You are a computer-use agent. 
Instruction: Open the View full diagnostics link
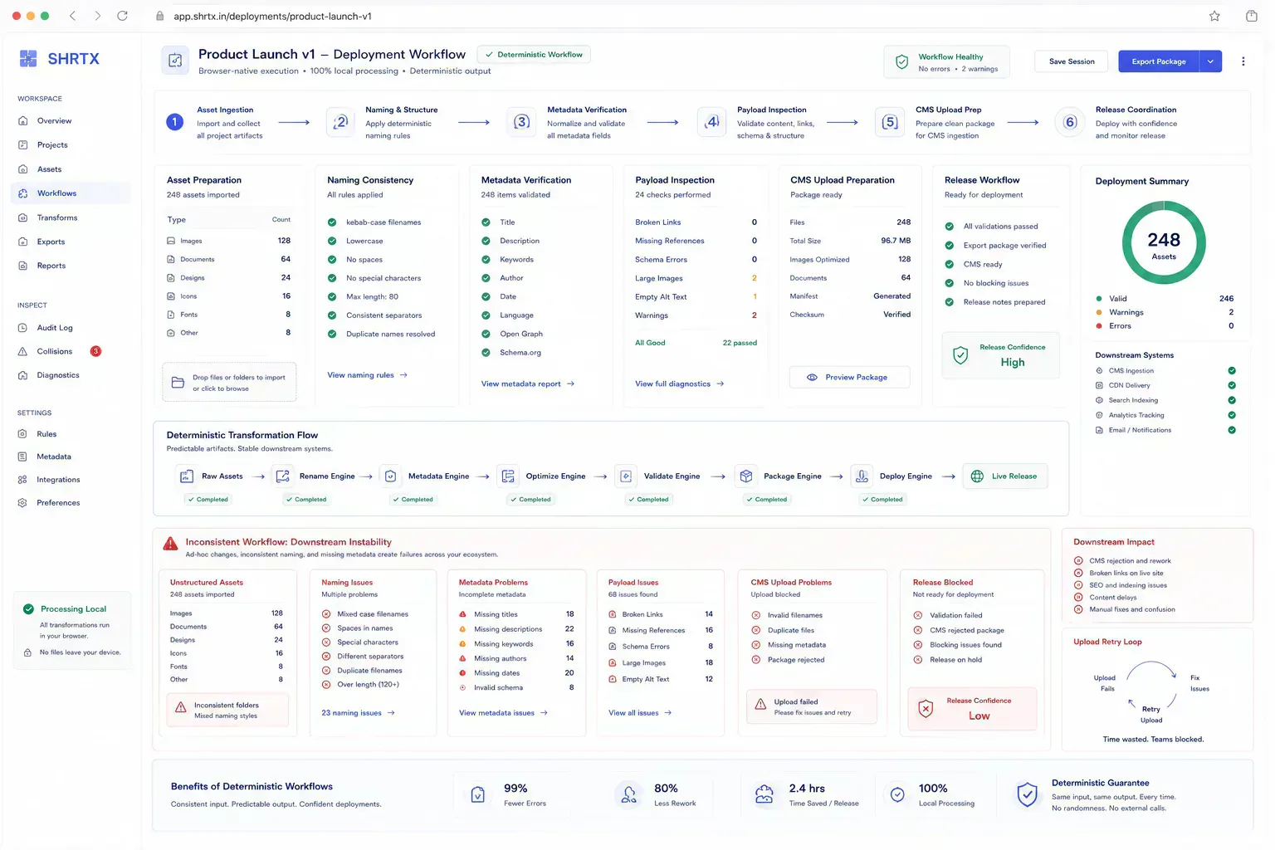click(680, 383)
